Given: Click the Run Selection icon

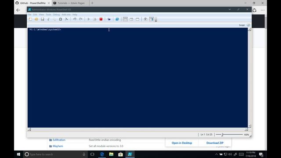Looking at the screenshot, I should (95, 19).
